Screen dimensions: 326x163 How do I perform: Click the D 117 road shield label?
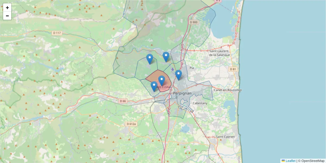pyautogui.click(x=57, y=33)
